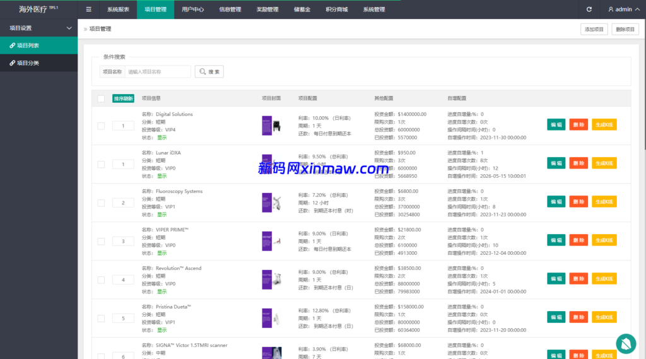The image size is (646, 359).
Task: Click the 排序刷新 button
Action: pos(123,98)
